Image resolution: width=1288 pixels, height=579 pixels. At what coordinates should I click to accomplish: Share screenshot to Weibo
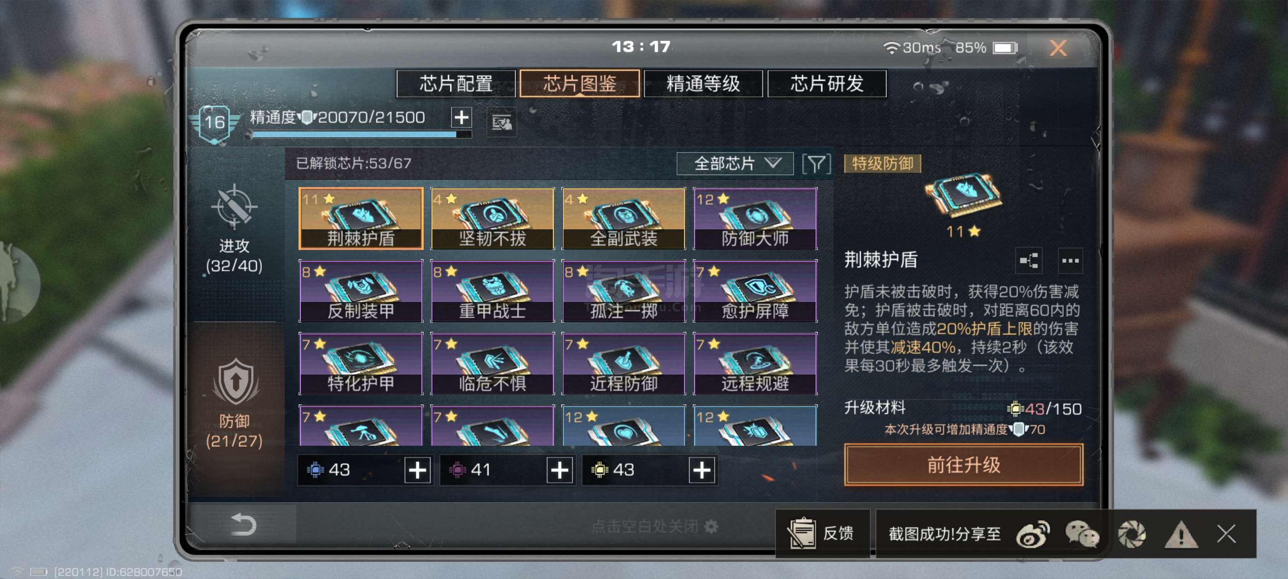1033,534
